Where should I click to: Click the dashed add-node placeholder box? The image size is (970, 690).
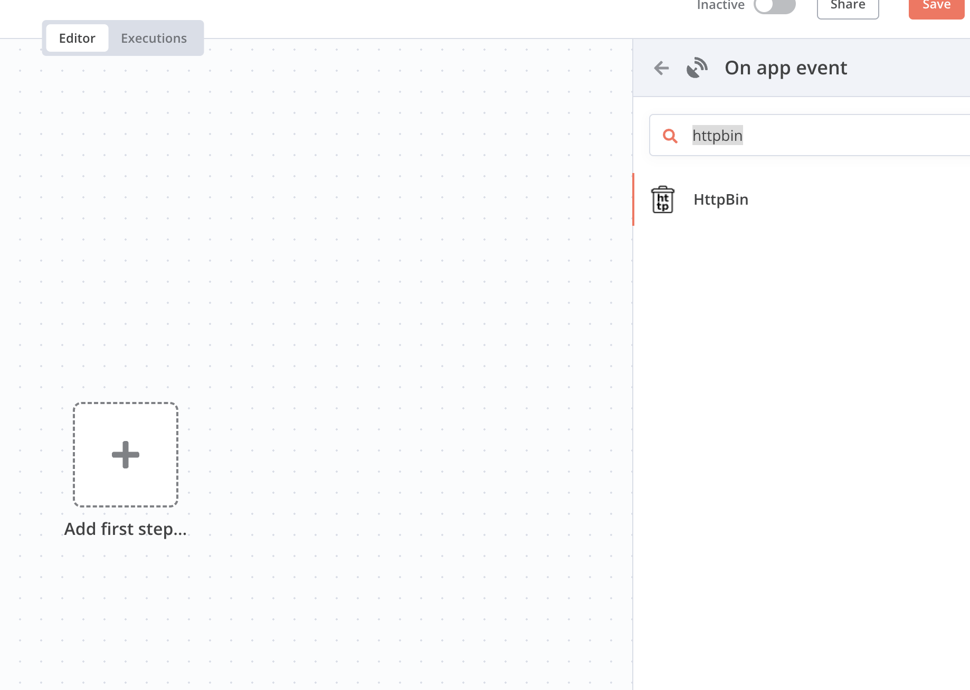tap(125, 455)
